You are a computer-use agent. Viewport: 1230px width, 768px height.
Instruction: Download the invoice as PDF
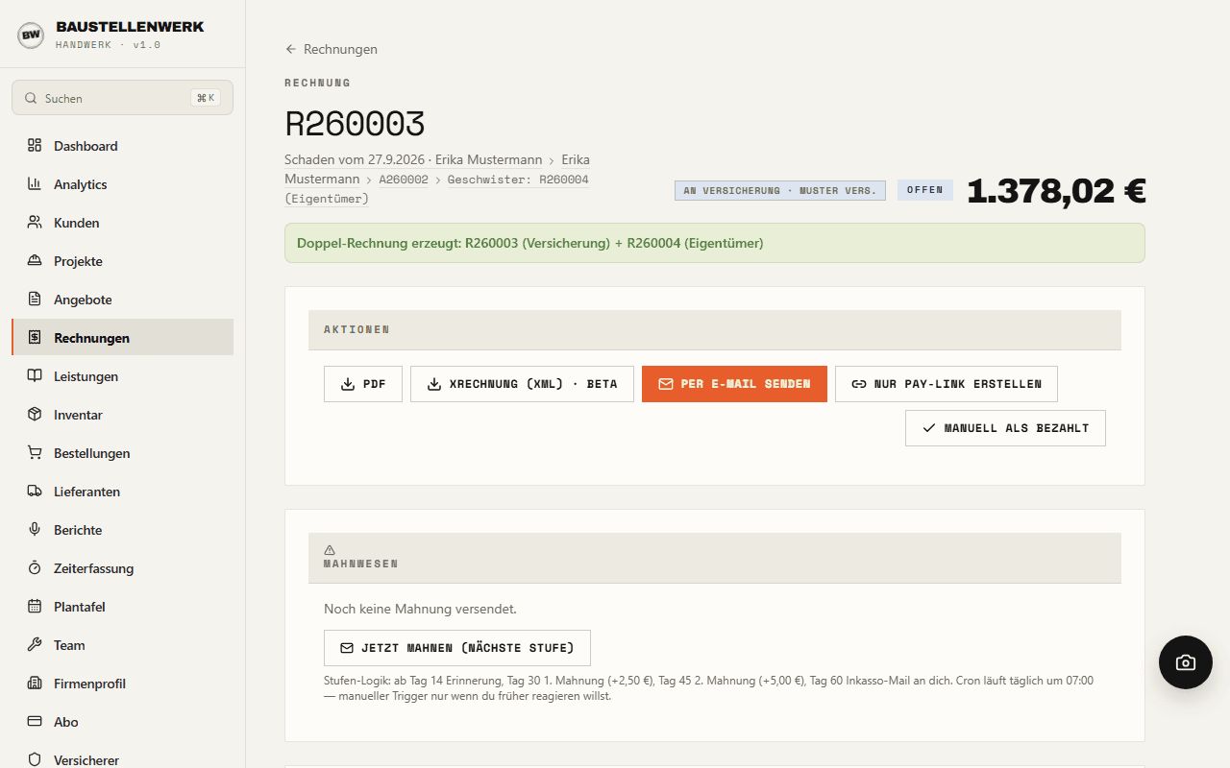click(363, 384)
